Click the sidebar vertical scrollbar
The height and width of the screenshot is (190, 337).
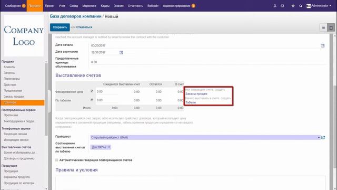coord(46,99)
